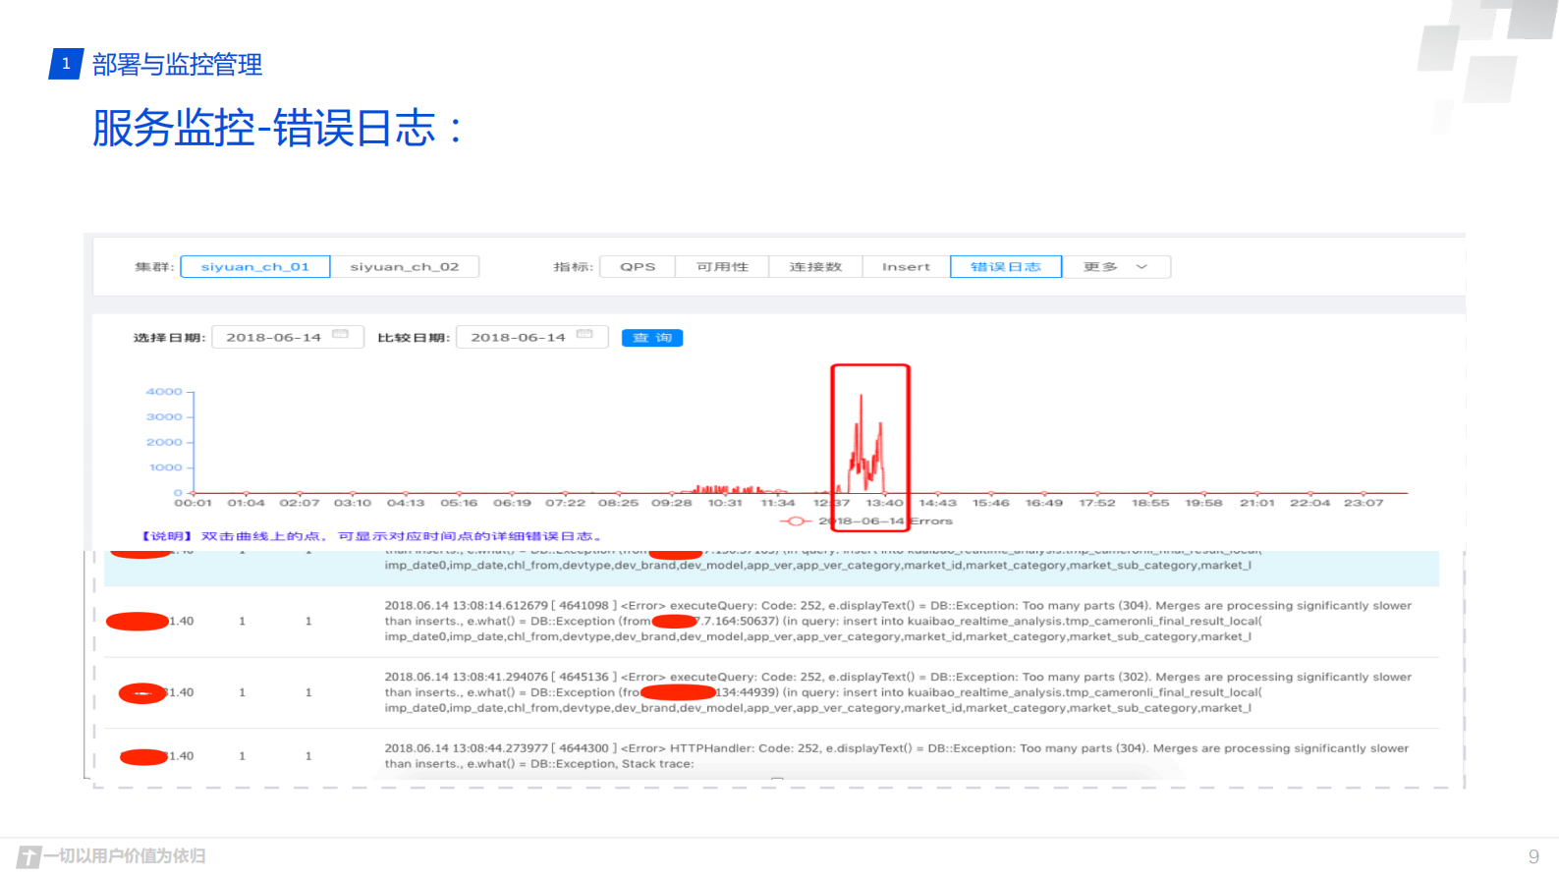Viewport: 1559px width, 877px height.
Task: Select cluster siyuan_ch_02
Action: point(405,266)
